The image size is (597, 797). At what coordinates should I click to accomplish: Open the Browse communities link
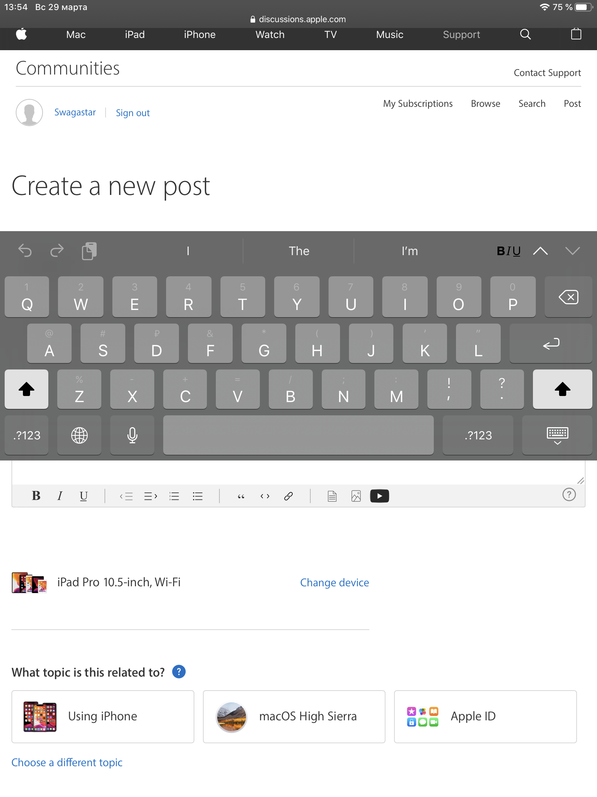[485, 104]
